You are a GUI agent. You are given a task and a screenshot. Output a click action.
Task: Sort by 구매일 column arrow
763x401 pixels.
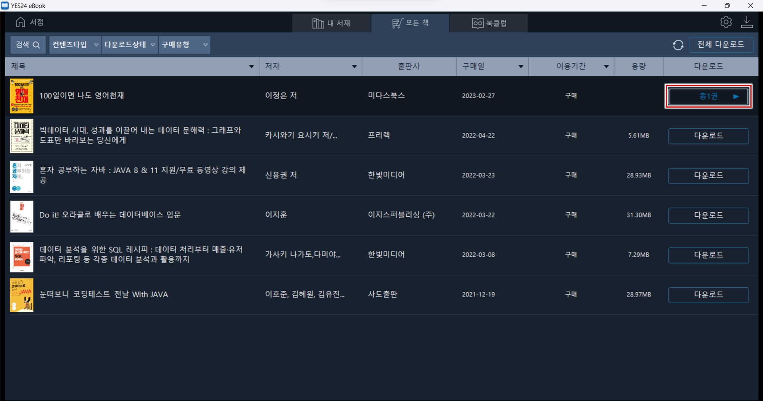tap(521, 66)
